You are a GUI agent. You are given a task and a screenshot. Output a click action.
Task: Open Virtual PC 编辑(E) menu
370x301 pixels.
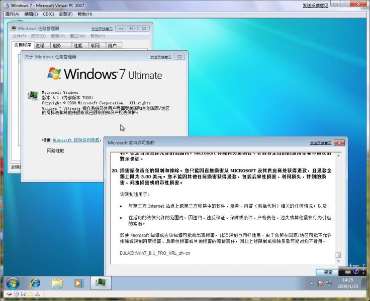click(x=31, y=14)
